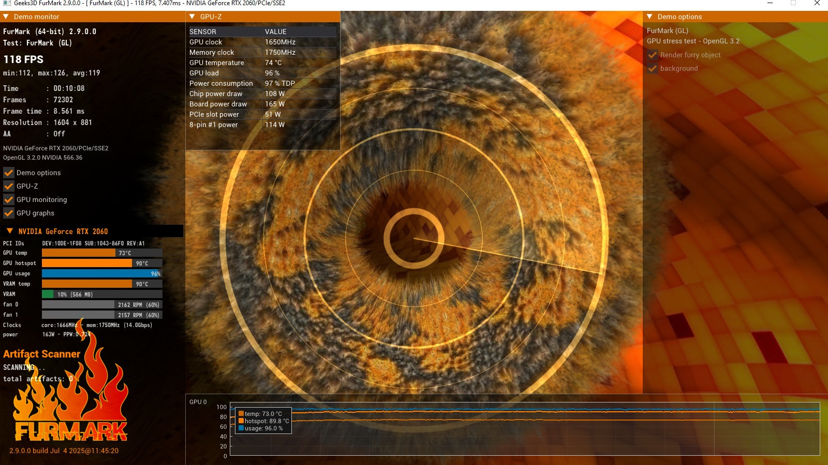The image size is (828, 465).
Task: Toggle the GPU monitoring checkbox
Action: pos(9,199)
